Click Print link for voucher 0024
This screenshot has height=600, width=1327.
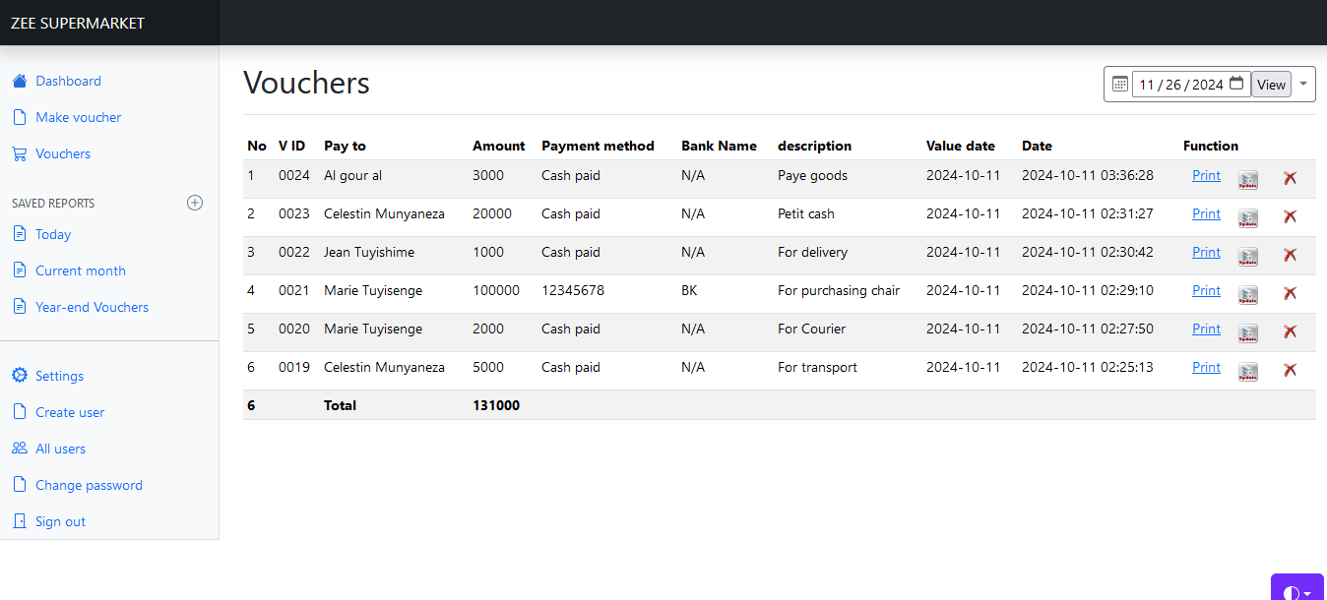(1206, 176)
